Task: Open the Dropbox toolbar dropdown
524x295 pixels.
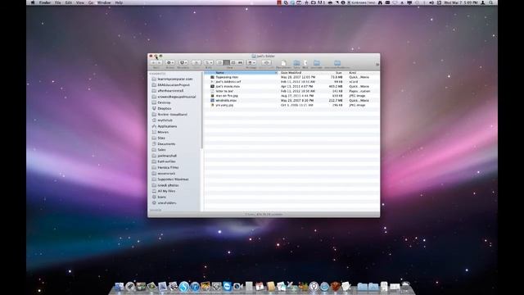Action: pyautogui.click(x=183, y=62)
